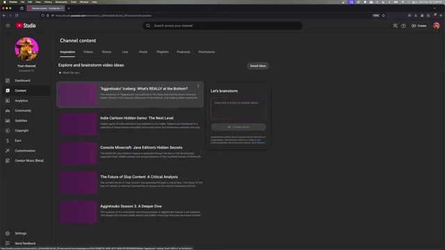
Task: Open the account avatar menu
Action: click(436, 26)
